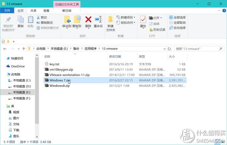The width and height of the screenshot is (227, 145).
Task: Click 本地磁盘 (E:) in breadcrumb path
Action: pos(59,49)
